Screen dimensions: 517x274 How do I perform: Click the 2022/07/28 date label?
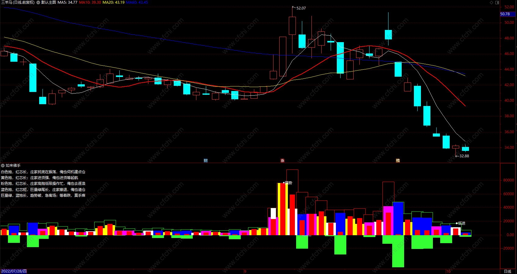pyautogui.click(x=14, y=271)
